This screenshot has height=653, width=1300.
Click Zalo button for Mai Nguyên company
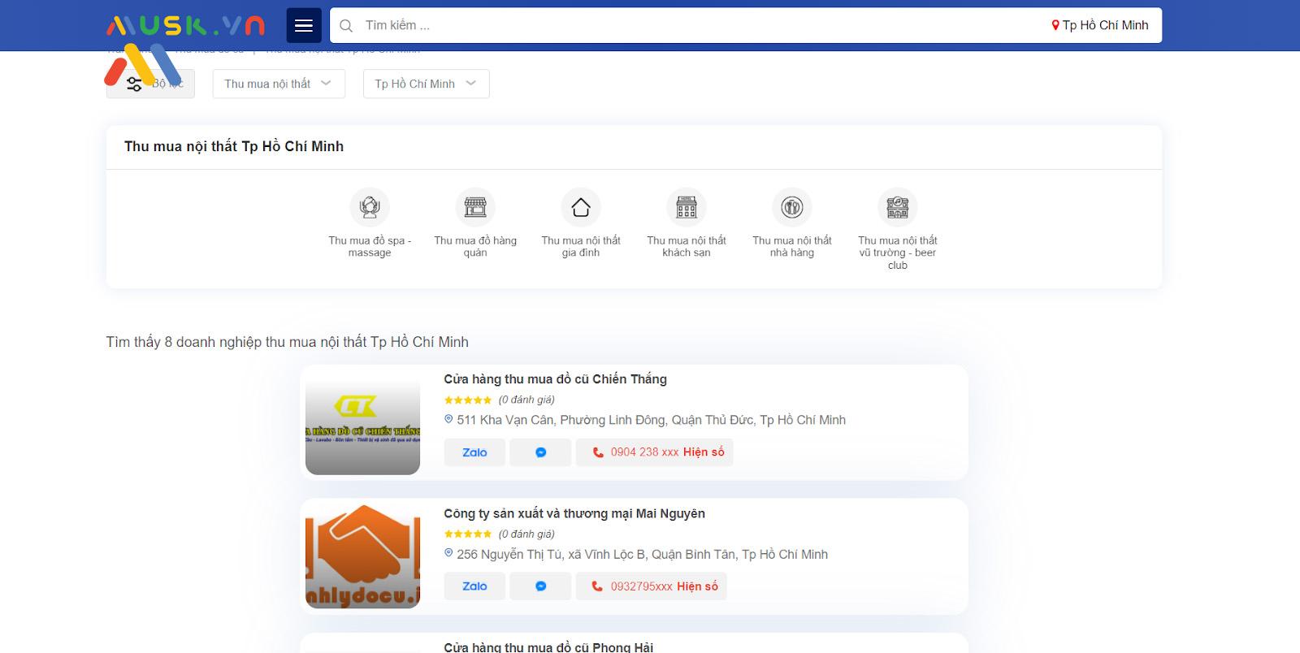[474, 586]
